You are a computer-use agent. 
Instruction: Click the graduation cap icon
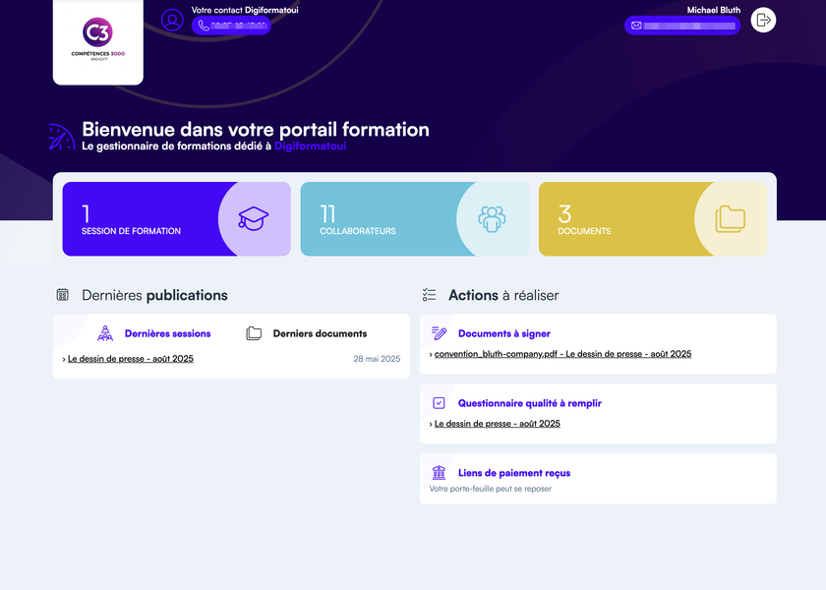[x=254, y=218]
